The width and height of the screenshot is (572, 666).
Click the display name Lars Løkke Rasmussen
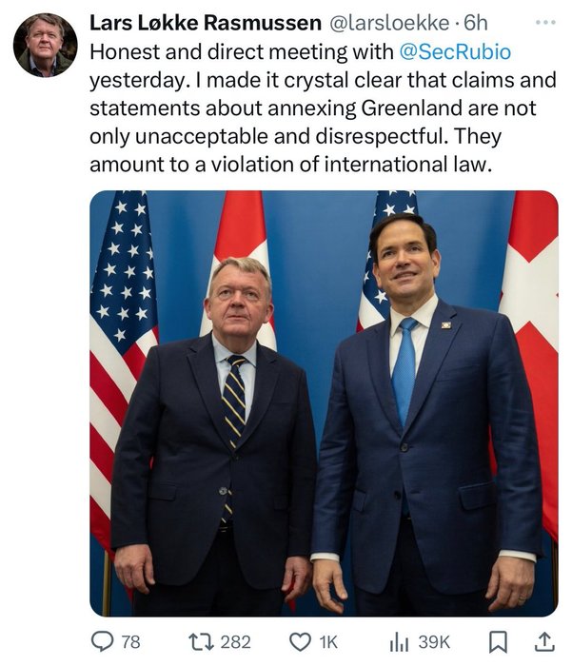pyautogui.click(x=205, y=22)
